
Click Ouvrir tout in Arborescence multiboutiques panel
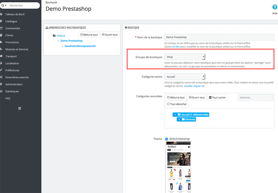click(x=110, y=35)
